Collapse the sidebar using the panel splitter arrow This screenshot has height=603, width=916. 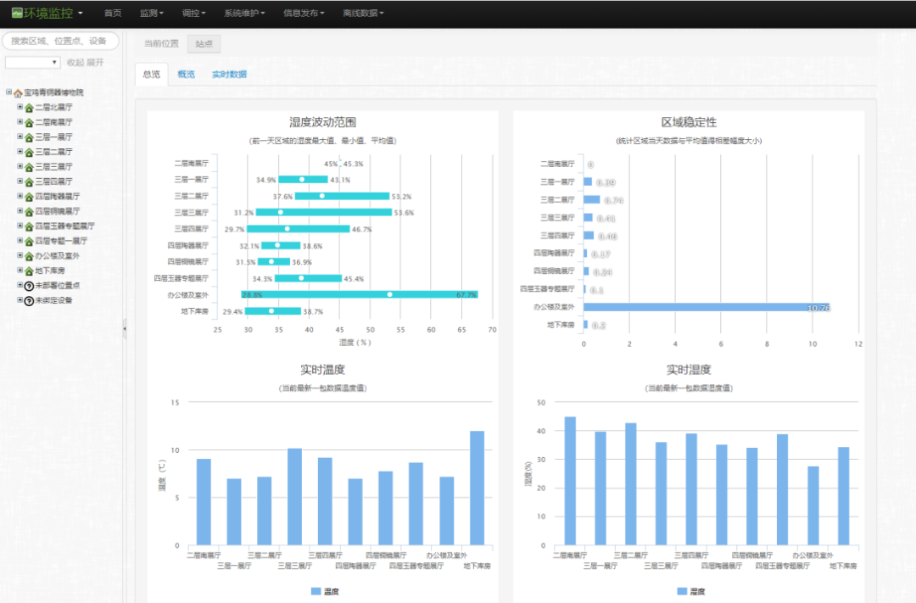pos(125,327)
